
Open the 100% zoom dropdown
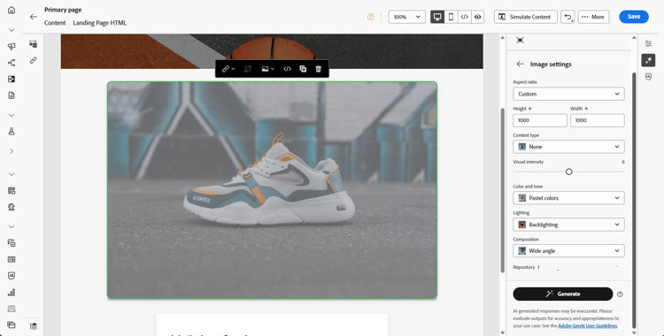(407, 17)
